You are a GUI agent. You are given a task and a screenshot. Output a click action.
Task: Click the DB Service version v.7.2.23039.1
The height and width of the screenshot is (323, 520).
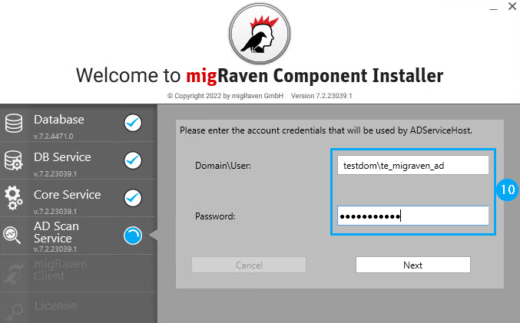pos(55,173)
